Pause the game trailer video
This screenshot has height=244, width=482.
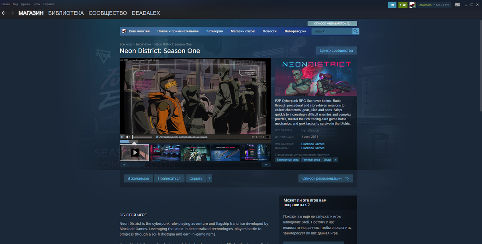123,137
